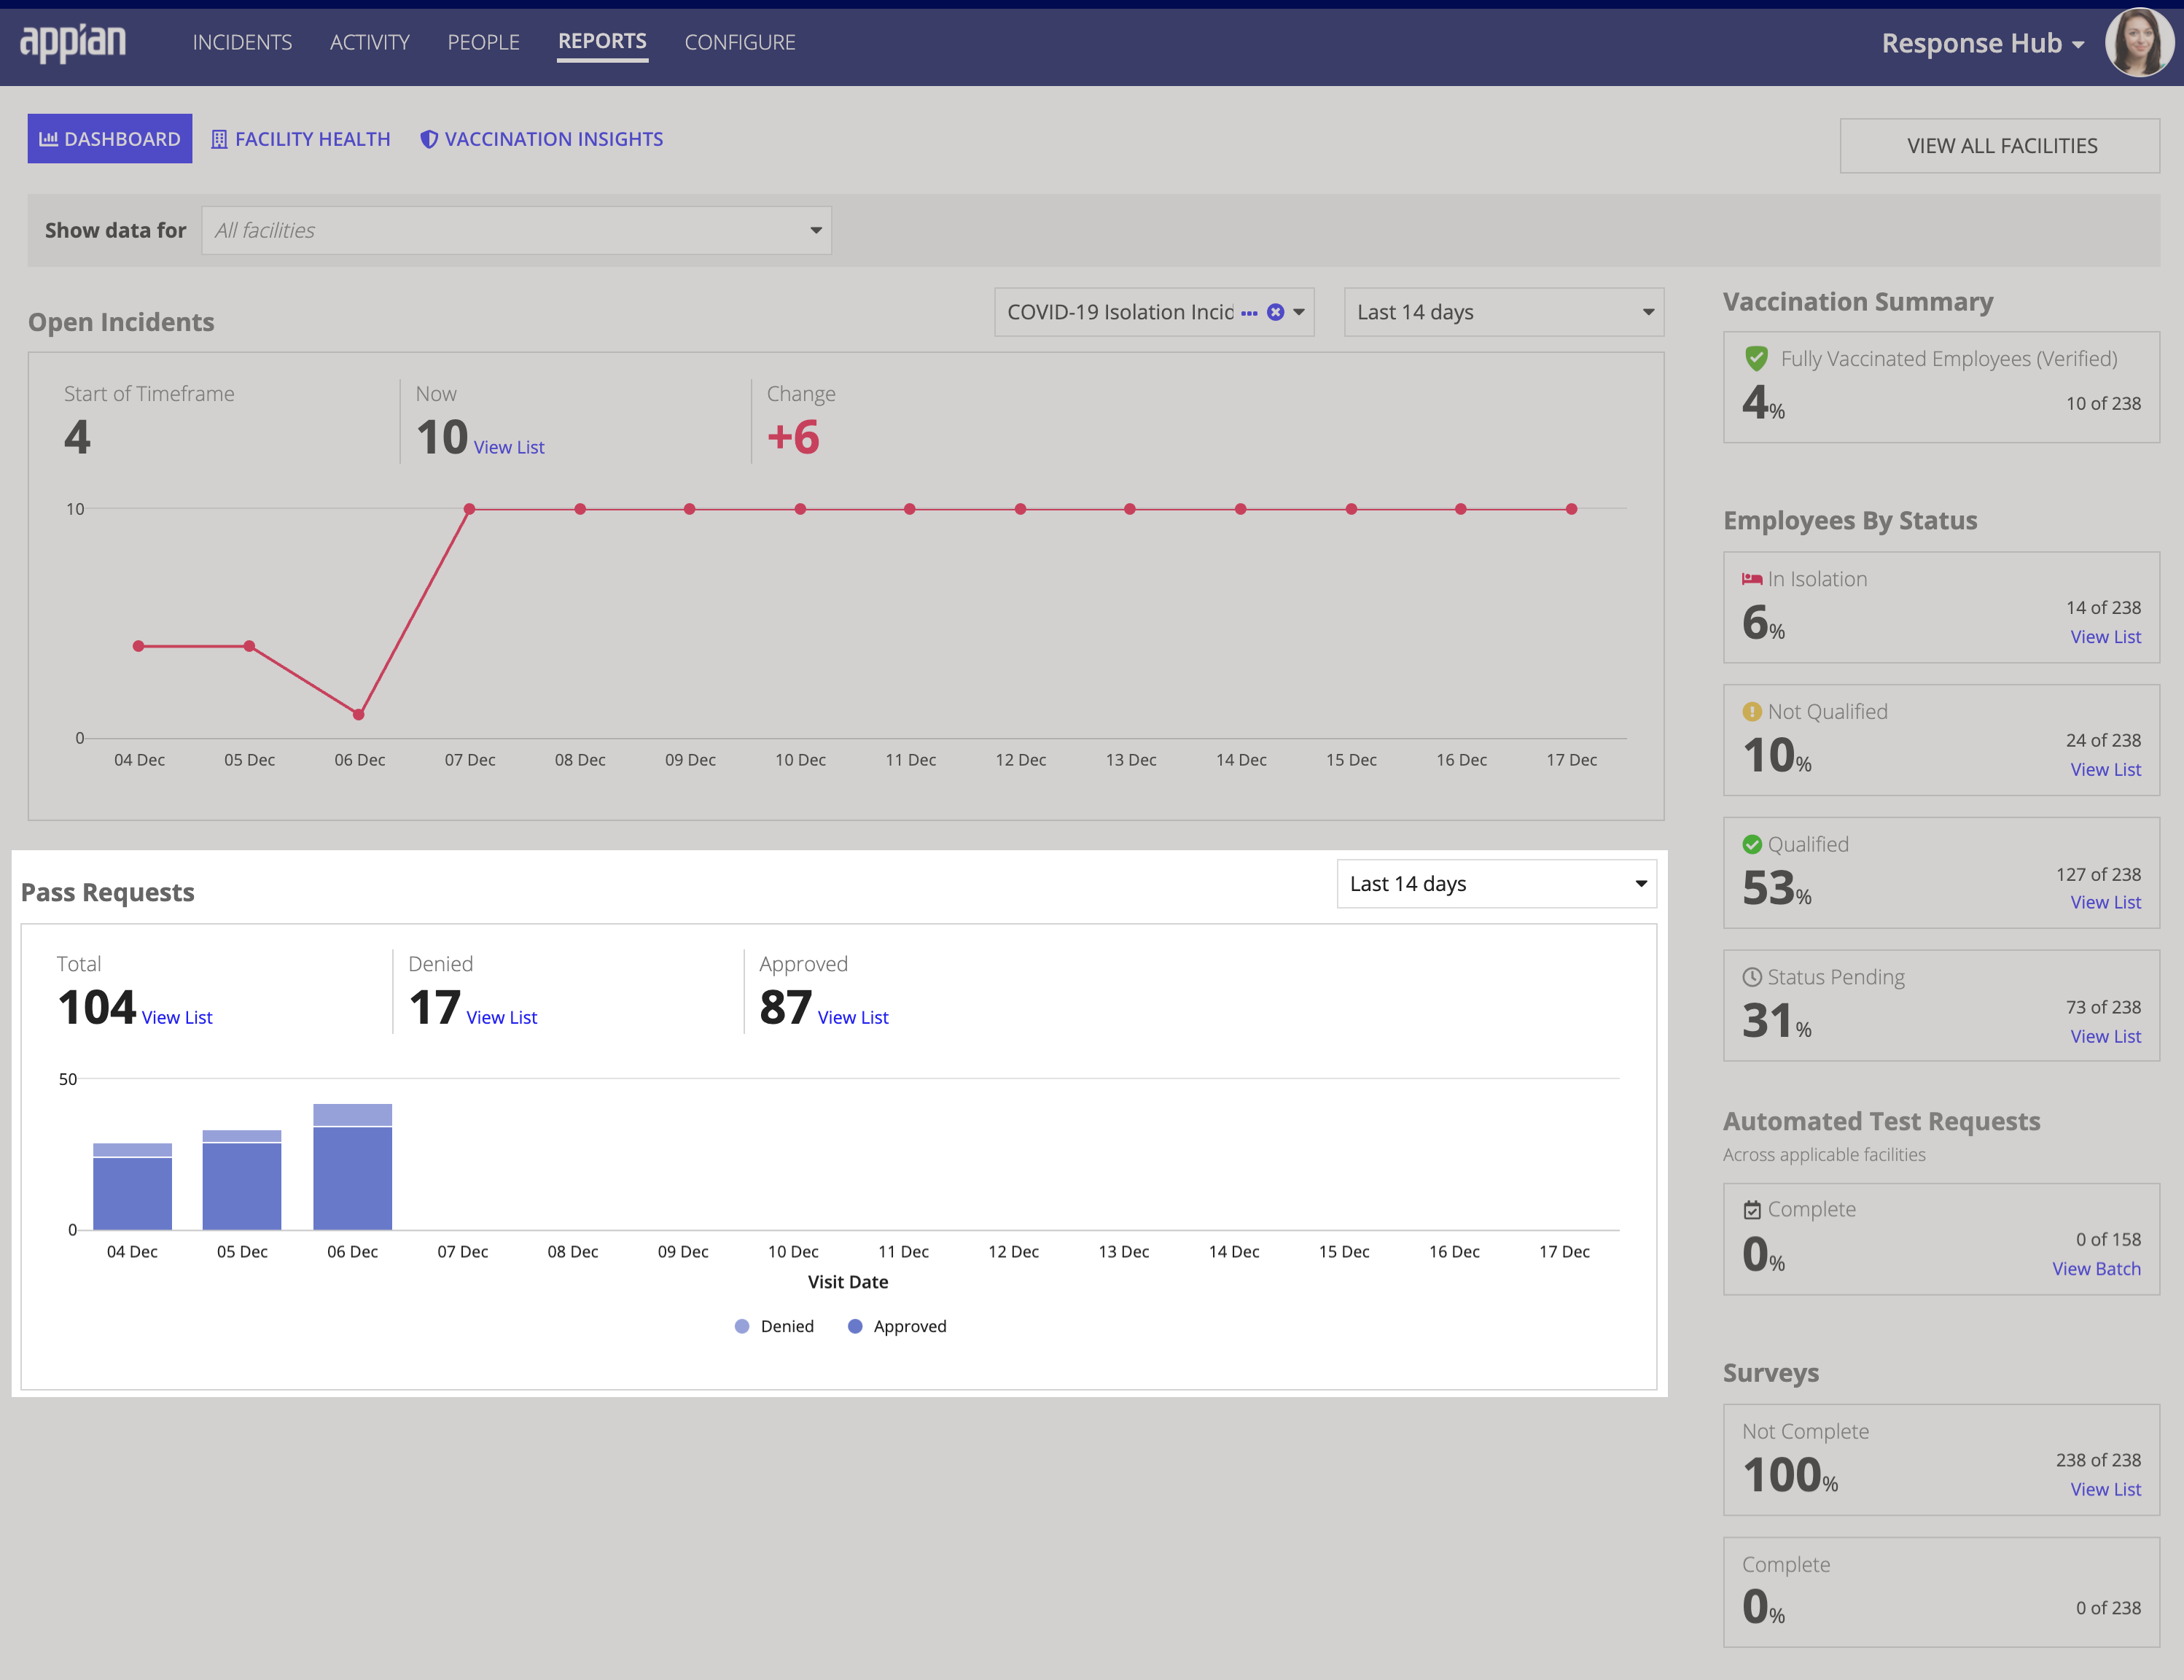Open Pass Requests Last 14 days dropdown
Image resolution: width=2184 pixels, height=1680 pixels.
click(1497, 883)
